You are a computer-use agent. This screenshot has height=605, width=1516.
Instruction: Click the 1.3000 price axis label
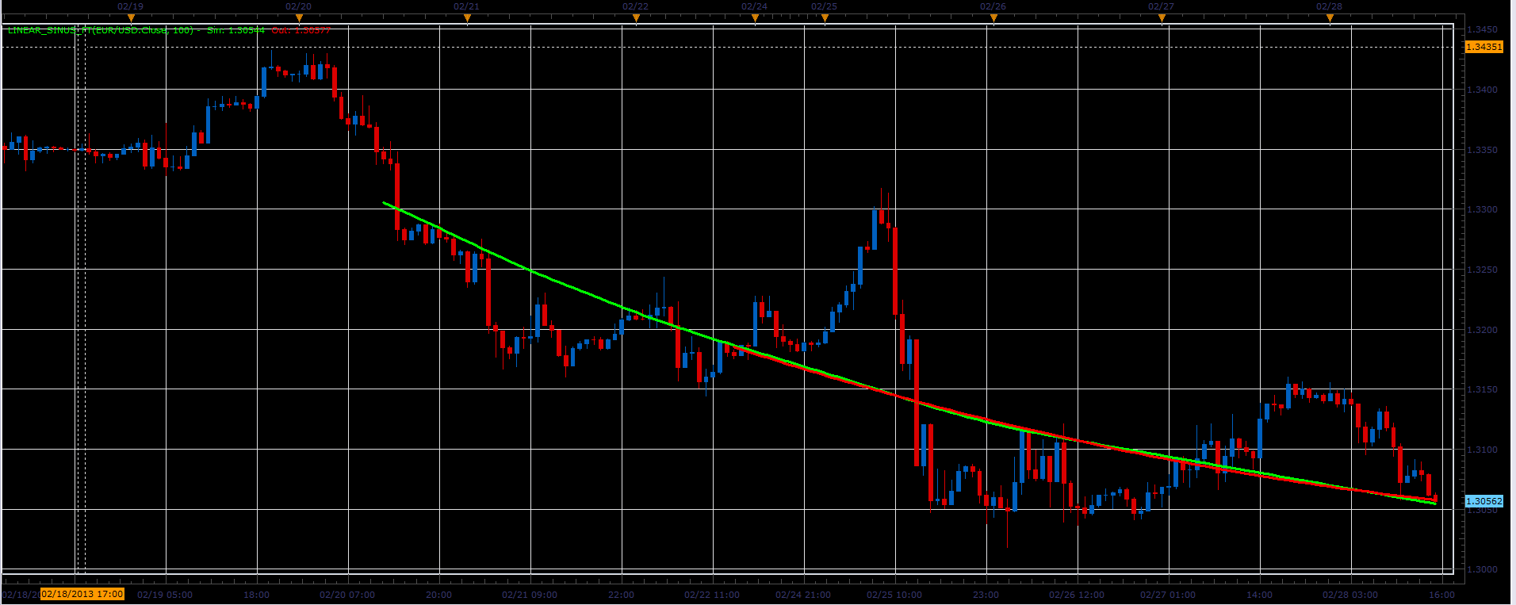pyautogui.click(x=1482, y=569)
